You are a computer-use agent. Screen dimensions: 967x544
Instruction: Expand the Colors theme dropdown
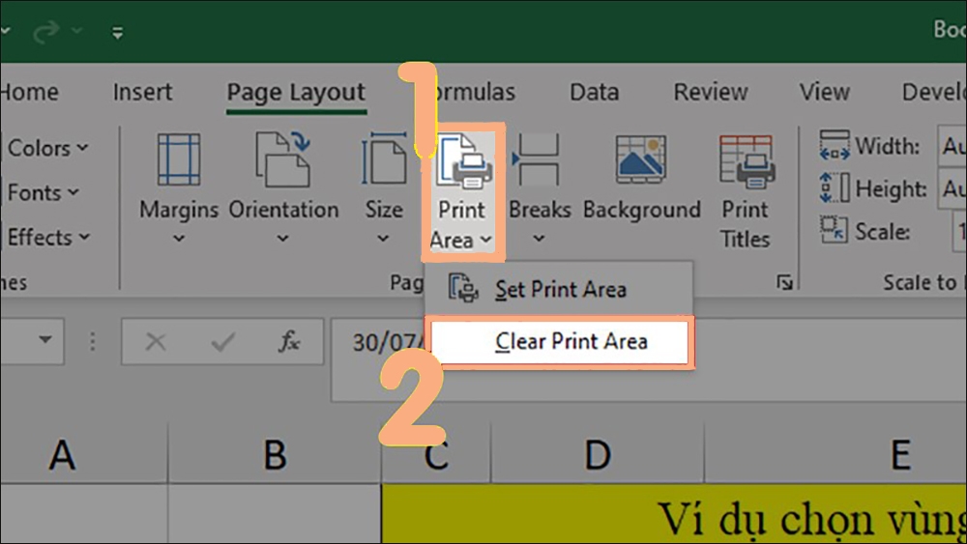click(47, 148)
